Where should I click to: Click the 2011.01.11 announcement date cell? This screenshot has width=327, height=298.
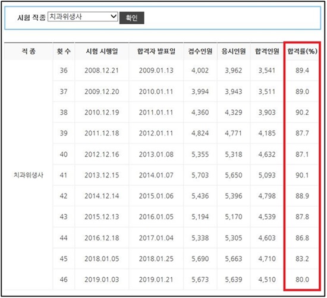point(156,112)
